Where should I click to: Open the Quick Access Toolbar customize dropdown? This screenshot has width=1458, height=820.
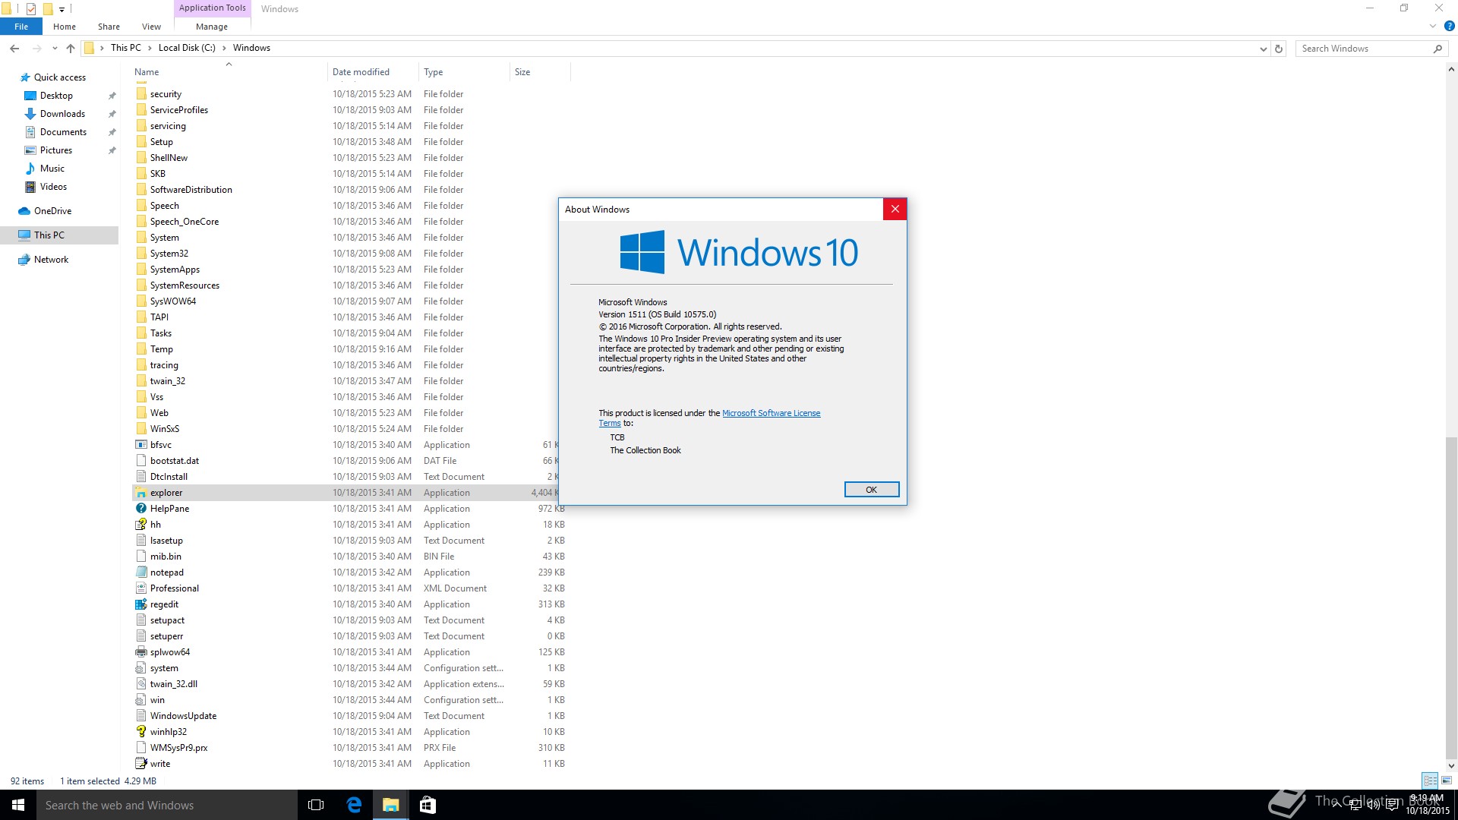tap(62, 10)
